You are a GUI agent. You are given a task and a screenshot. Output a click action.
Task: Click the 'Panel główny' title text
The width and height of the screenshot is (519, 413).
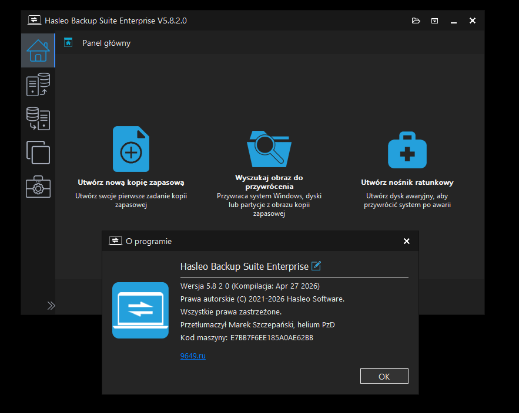[106, 43]
